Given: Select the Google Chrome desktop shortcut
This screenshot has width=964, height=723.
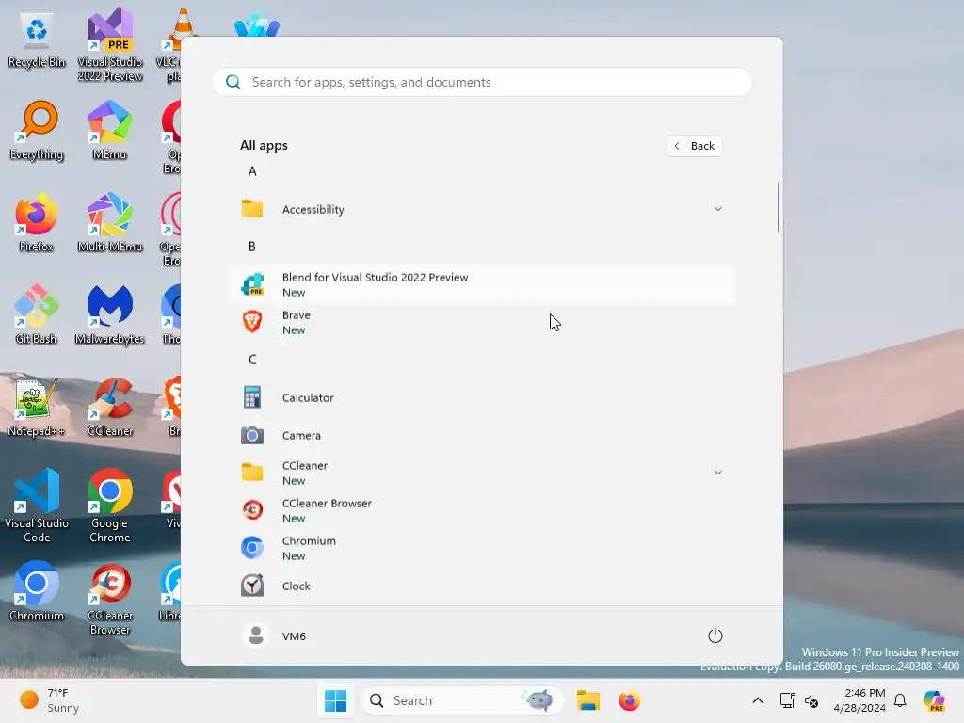Looking at the screenshot, I should tap(109, 506).
